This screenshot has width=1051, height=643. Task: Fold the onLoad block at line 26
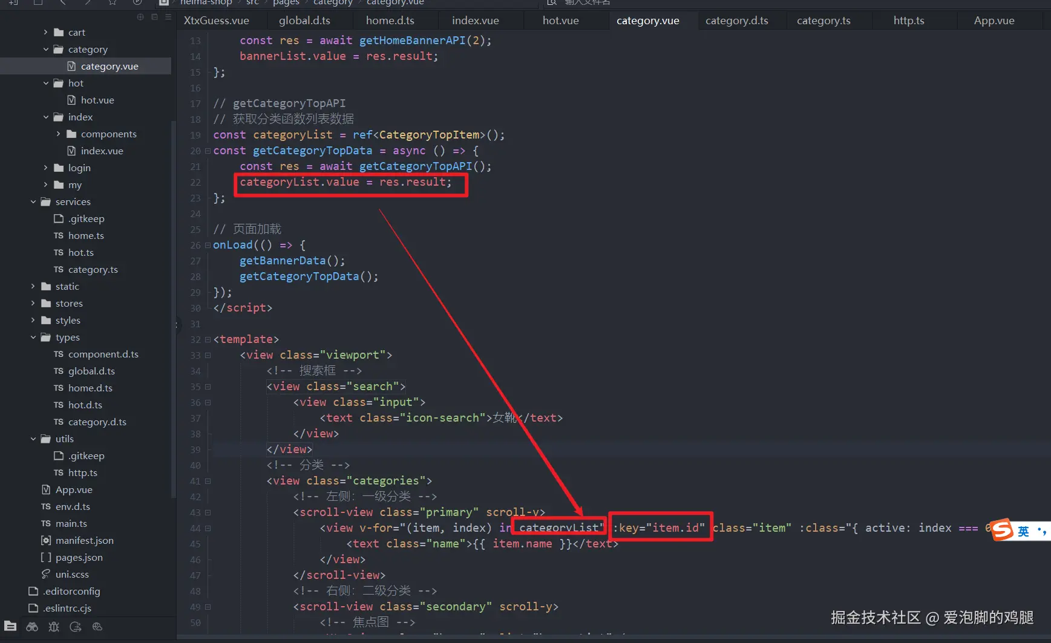click(208, 245)
